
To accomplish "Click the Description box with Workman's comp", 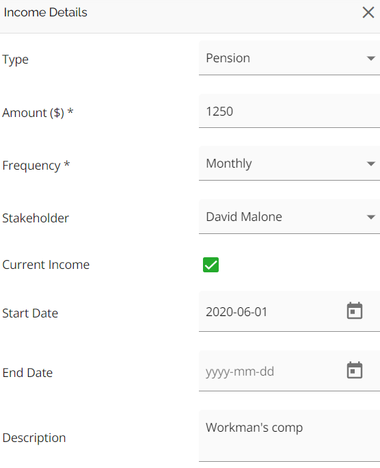I will point(289,436).
